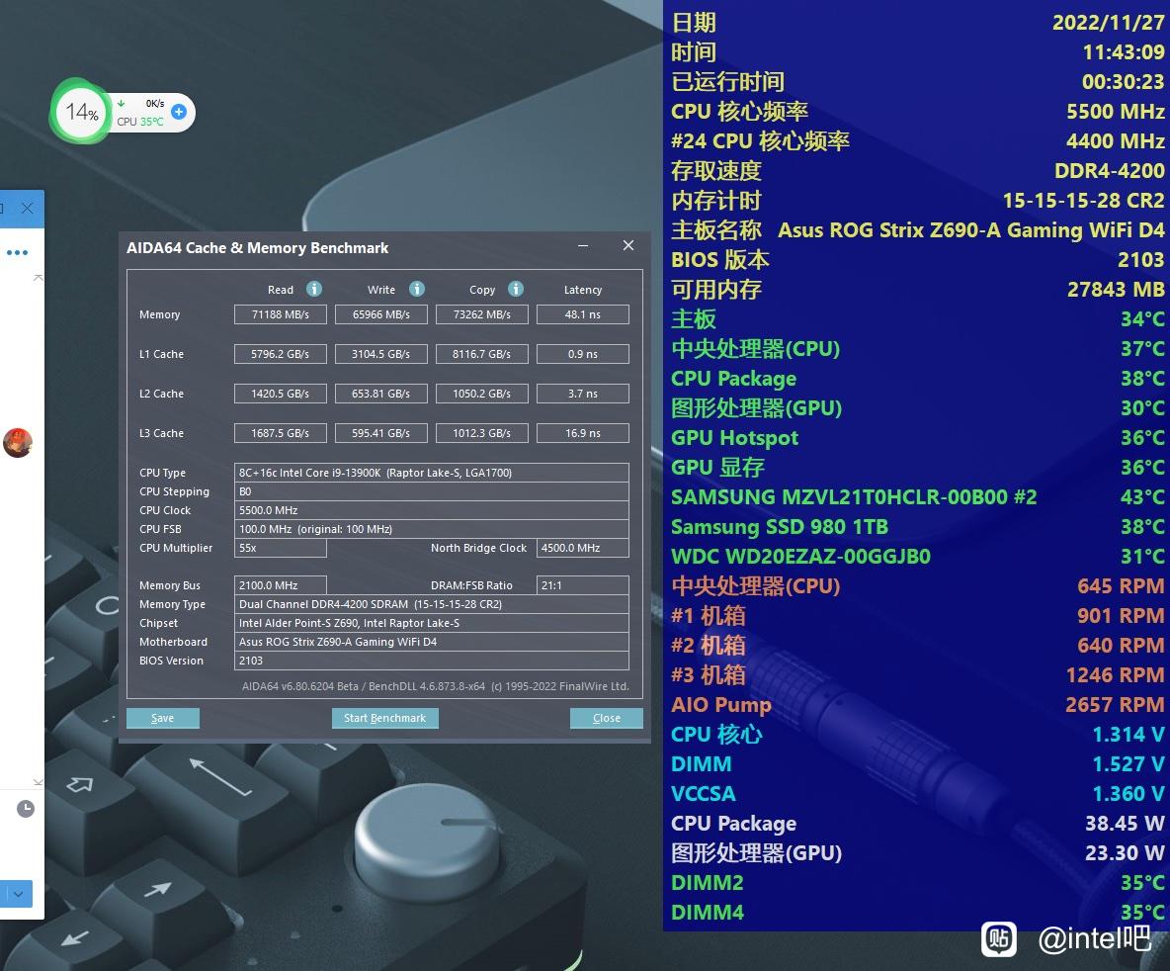Click North Bridge Clock field 4500.0 MHz
The width and height of the screenshot is (1170, 971).
click(x=583, y=548)
